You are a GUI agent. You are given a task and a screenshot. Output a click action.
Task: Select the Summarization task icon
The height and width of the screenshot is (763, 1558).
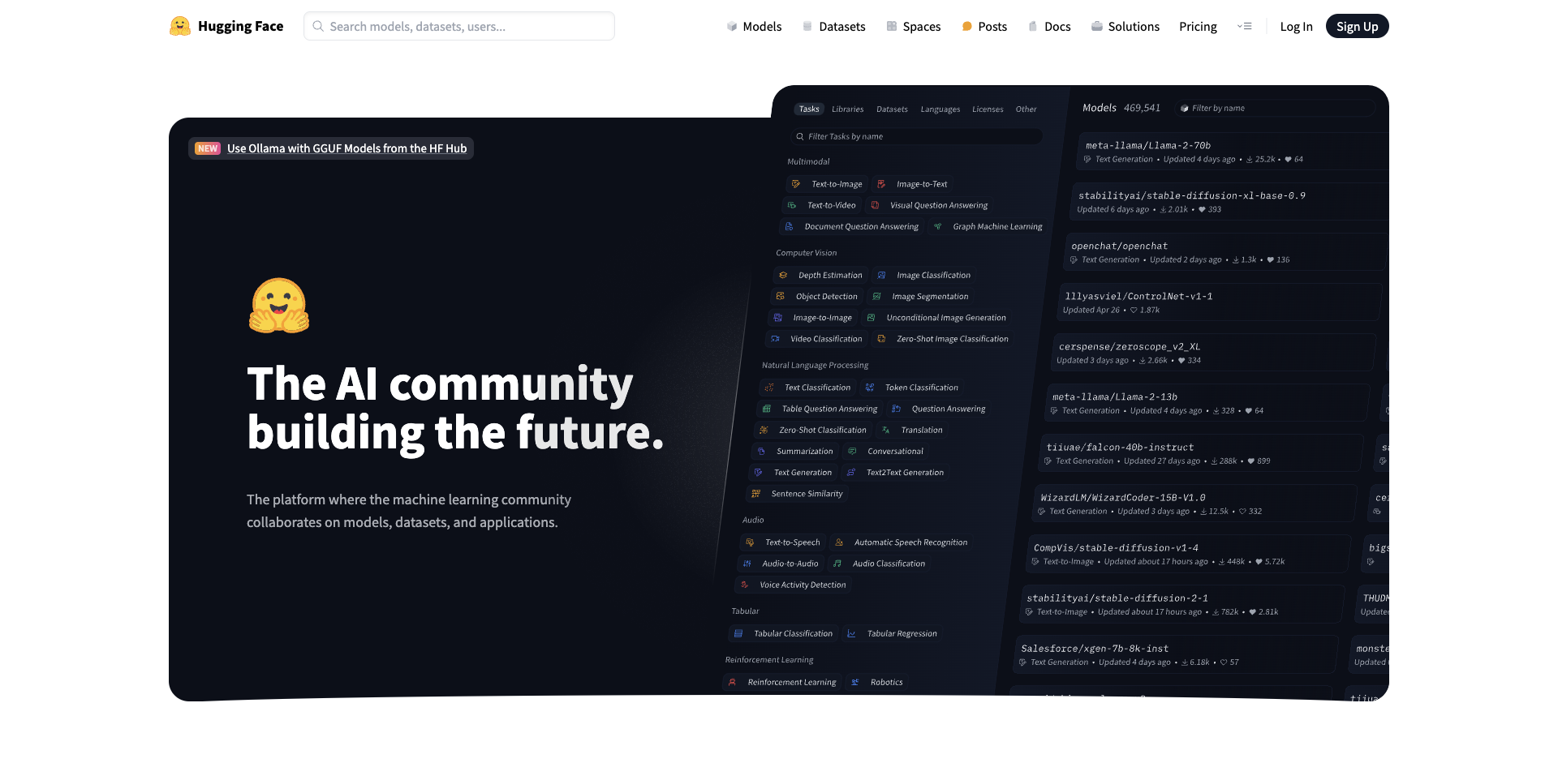[761, 451]
